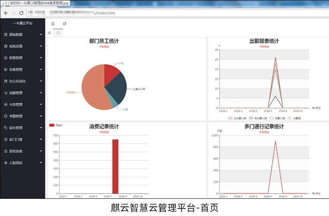
Task: Click the red 月统计 legend swatch
Action: 51,125
